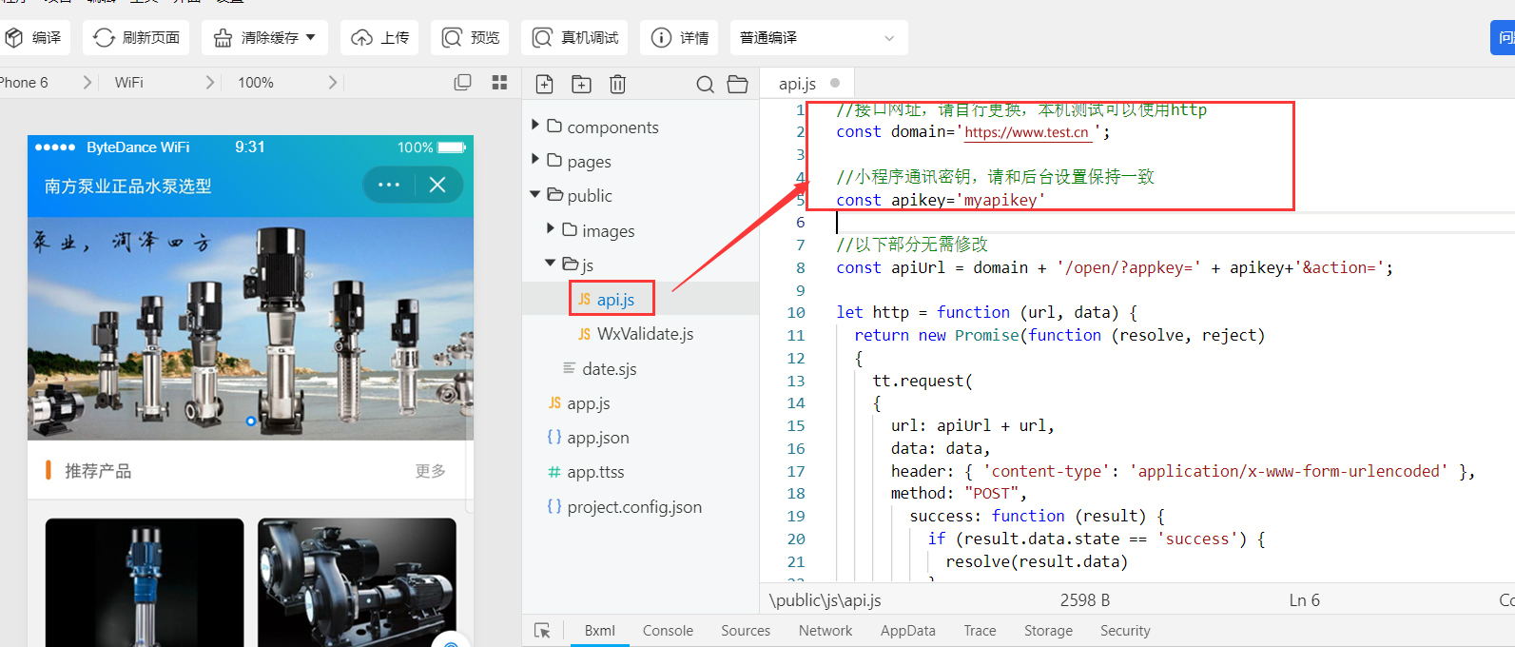
Task: Open the 普通编译 compile mode dropdown
Action: (x=818, y=38)
